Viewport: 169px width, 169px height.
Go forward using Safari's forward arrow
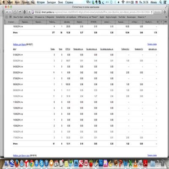coord(10,12)
